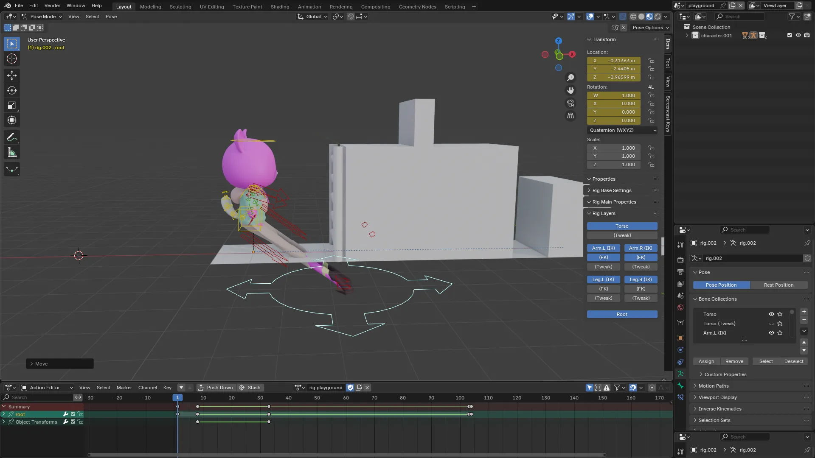Select the Cursor tool in viewport toolbar
The width and height of the screenshot is (815, 458).
point(12,59)
